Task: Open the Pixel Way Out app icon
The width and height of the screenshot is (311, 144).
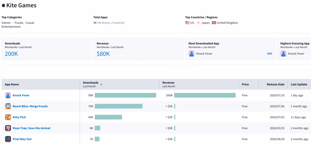Action: click(8, 139)
